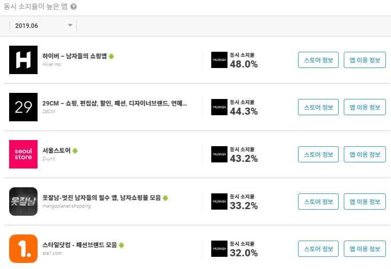Image resolution: width=391 pixels, height=269 pixels.
Task: Click the orange 스타일닷컴 app icon
Action: coord(23,249)
